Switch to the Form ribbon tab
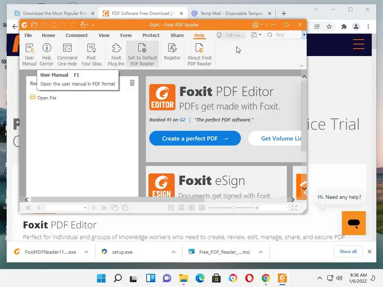 (x=126, y=36)
